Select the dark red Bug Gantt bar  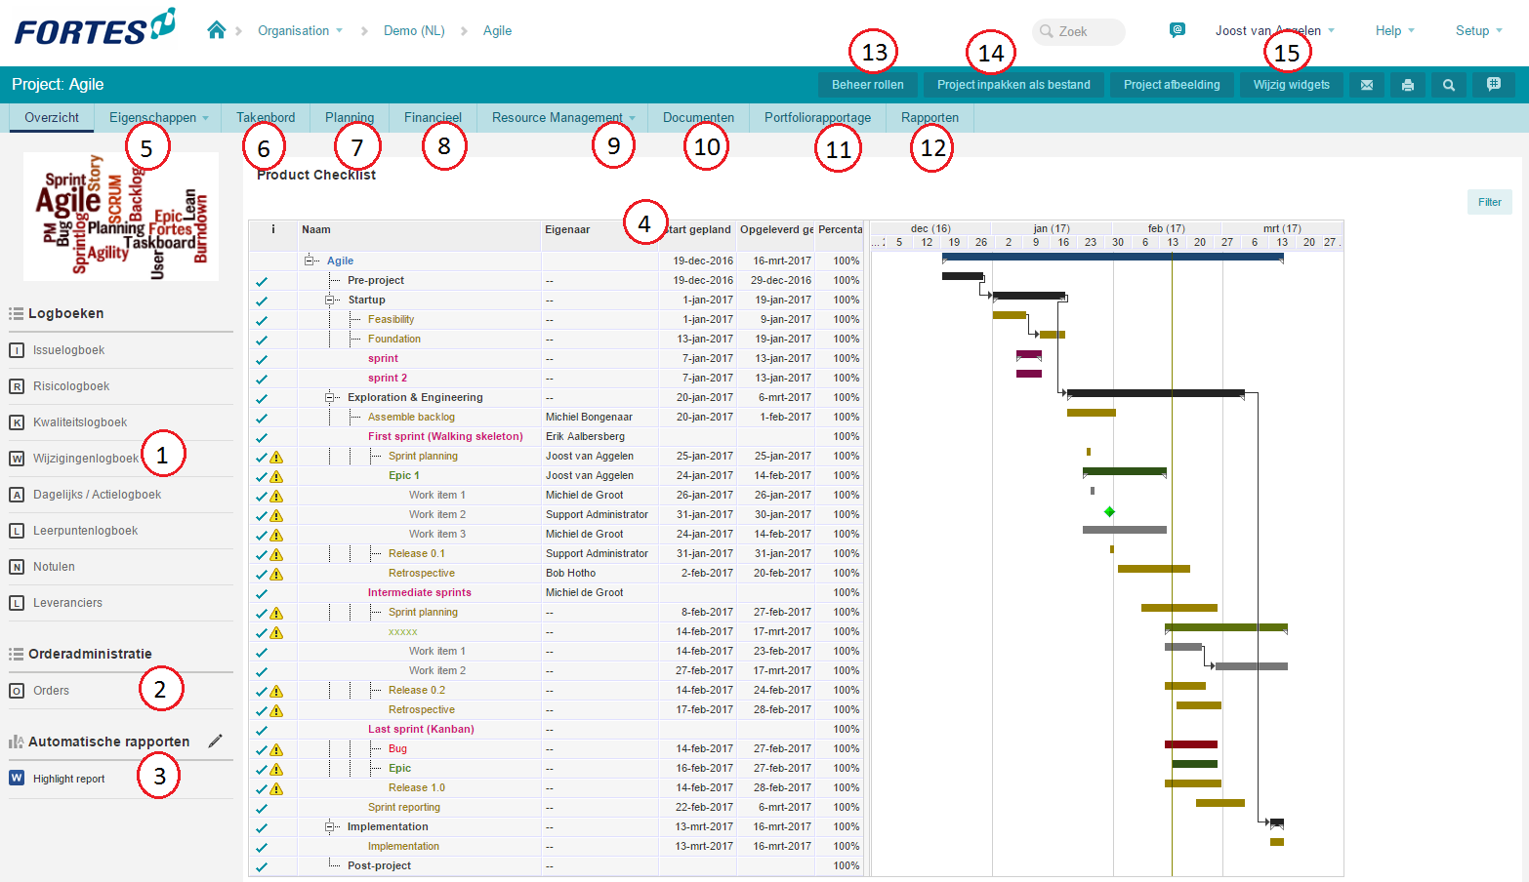(1191, 744)
